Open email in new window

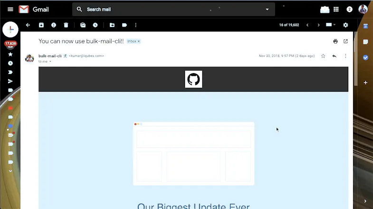click(345, 41)
